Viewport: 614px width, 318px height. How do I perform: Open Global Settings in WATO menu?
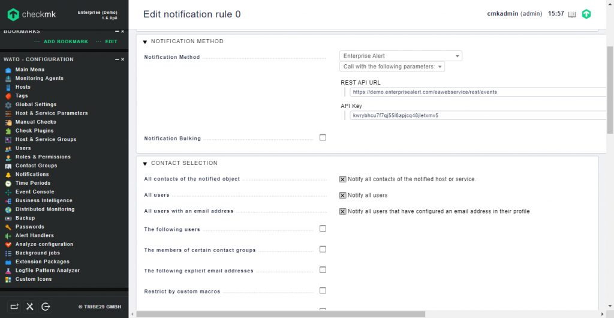[x=36, y=104]
